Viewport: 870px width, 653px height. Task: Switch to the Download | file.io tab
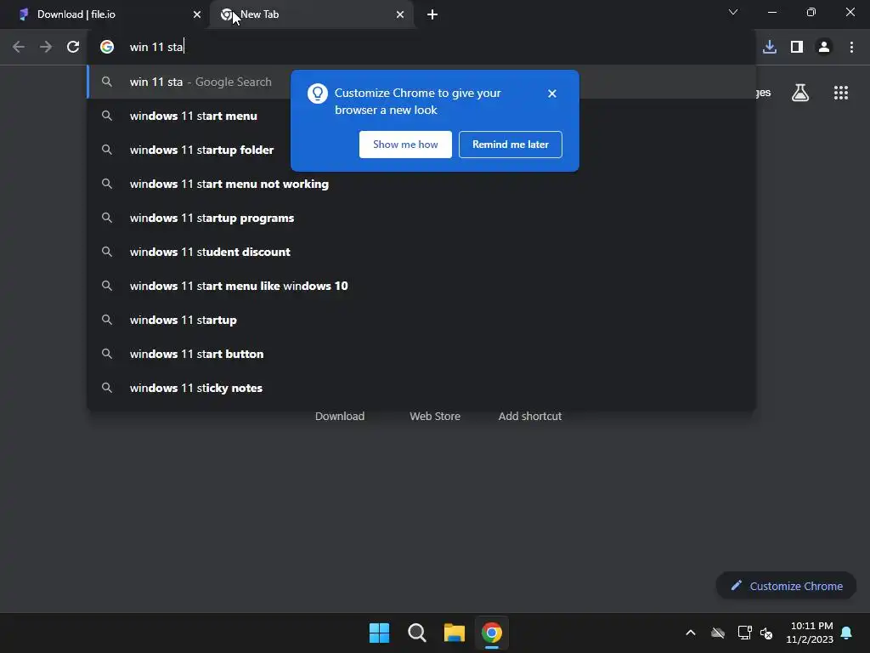(x=105, y=14)
